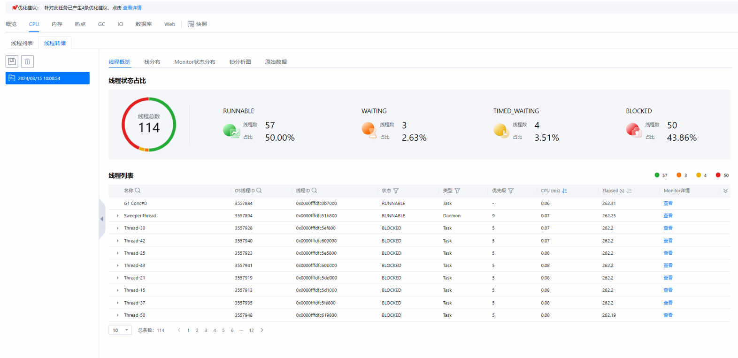Viewport: 738px width, 358px height.
Task: Open the 类型 column filter icon
Action: 457,190
